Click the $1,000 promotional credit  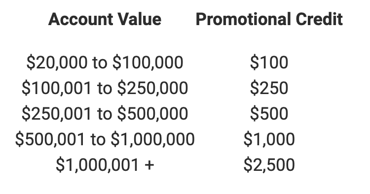[269, 139]
